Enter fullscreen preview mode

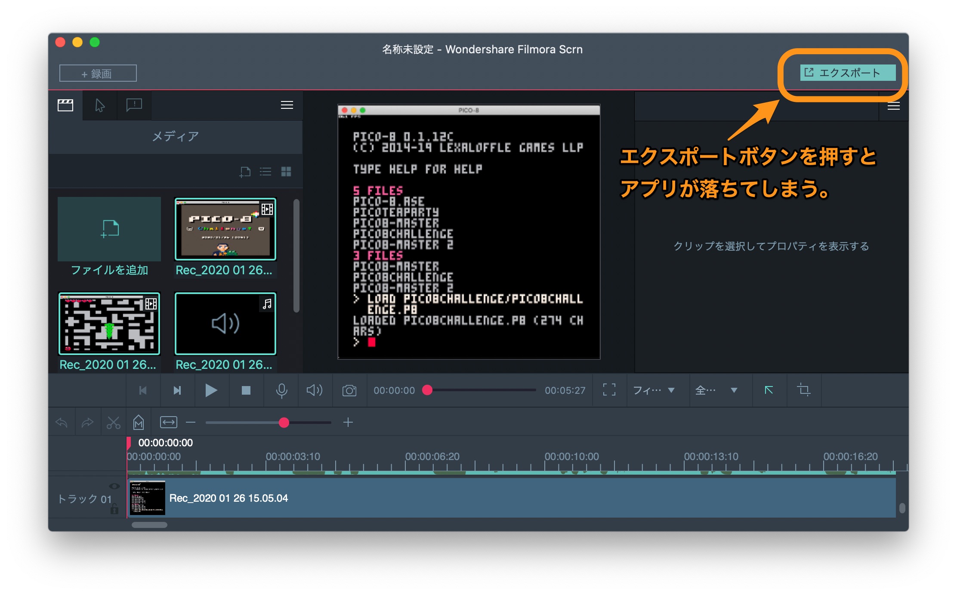[x=609, y=390]
